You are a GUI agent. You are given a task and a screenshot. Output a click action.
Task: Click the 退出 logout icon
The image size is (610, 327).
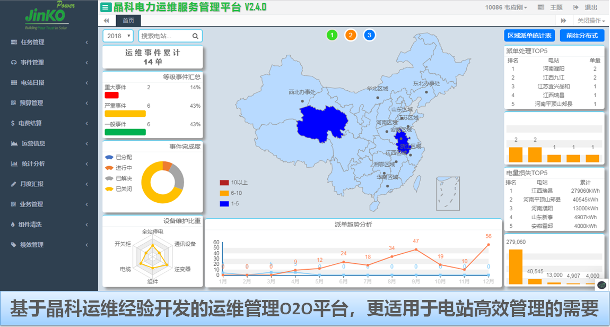coord(576,7)
